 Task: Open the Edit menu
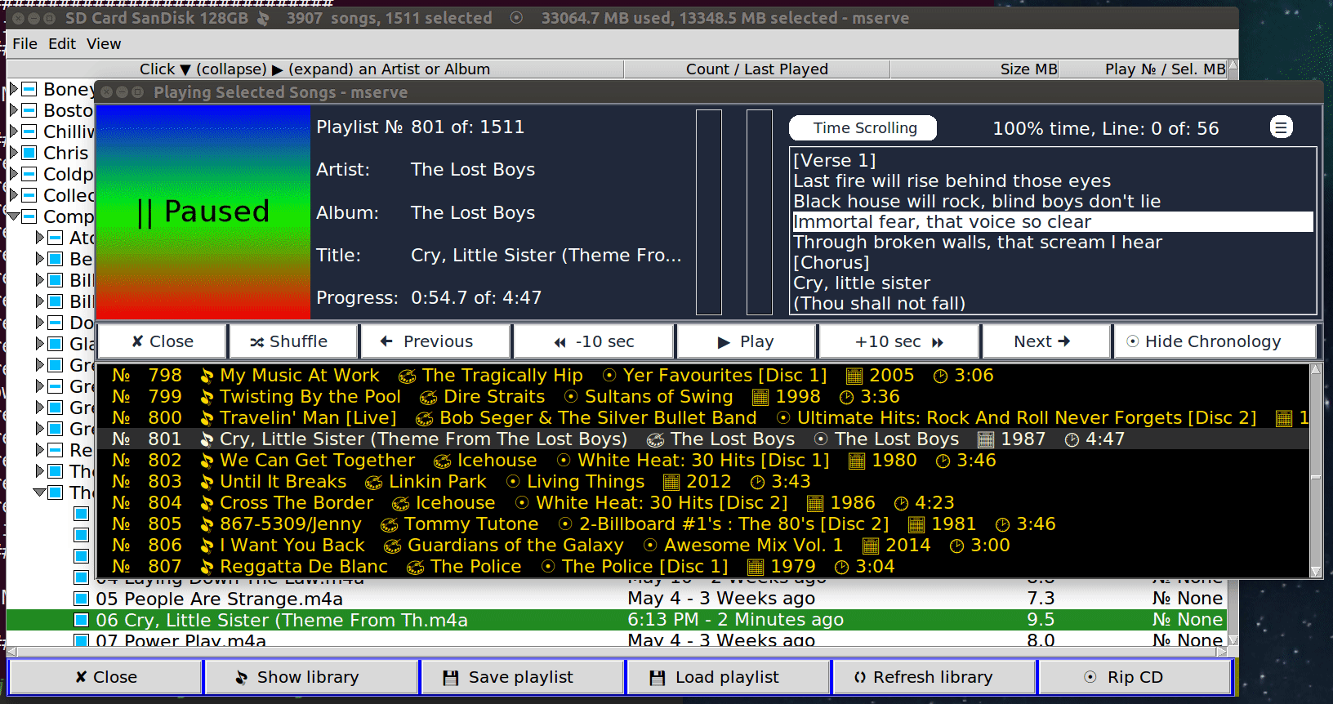point(62,44)
